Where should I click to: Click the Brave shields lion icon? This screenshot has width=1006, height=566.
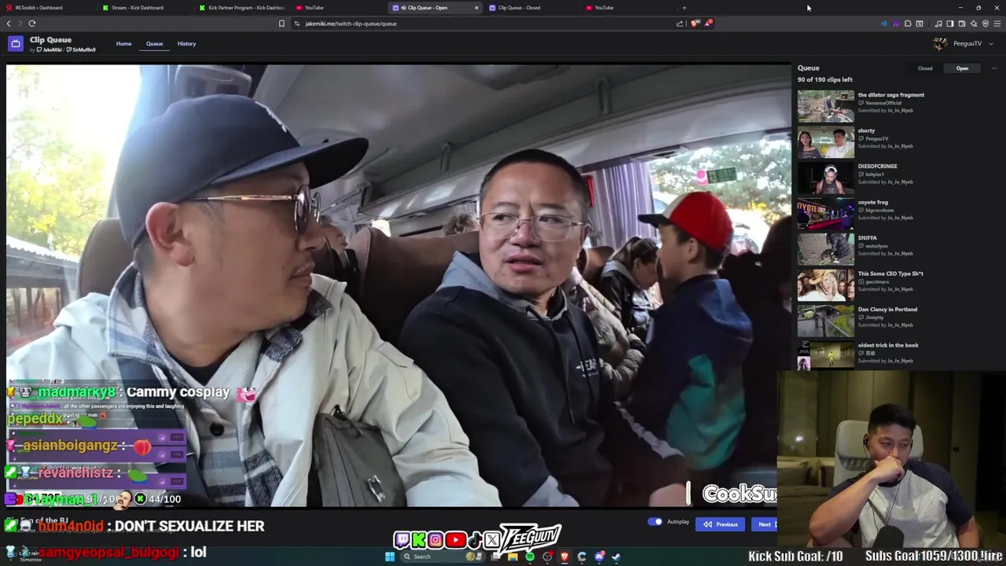coord(695,24)
